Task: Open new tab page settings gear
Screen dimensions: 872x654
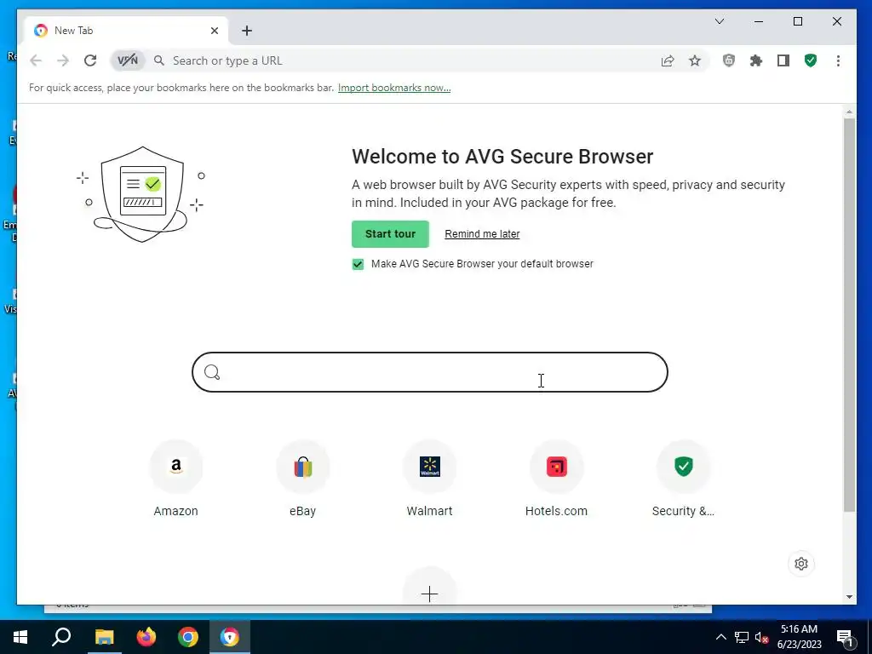Action: pos(801,564)
